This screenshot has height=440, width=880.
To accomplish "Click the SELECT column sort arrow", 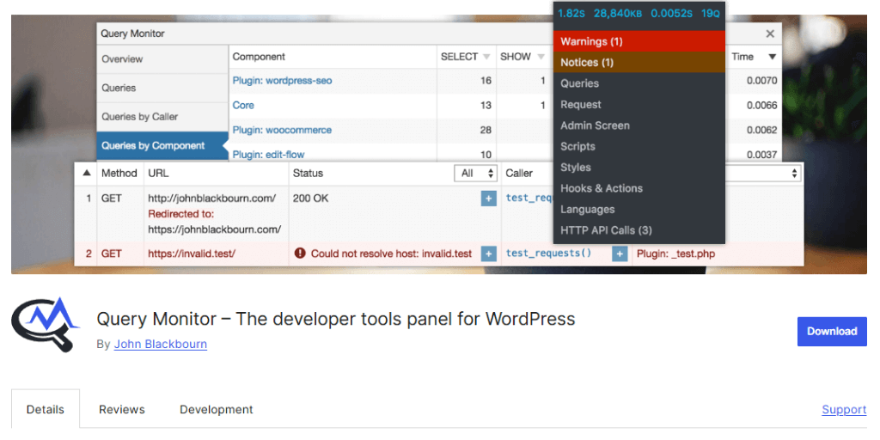I will coord(486,57).
